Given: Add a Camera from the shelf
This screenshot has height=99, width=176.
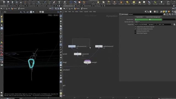Looking at the screenshot, I should pyautogui.click(x=93, y=2).
